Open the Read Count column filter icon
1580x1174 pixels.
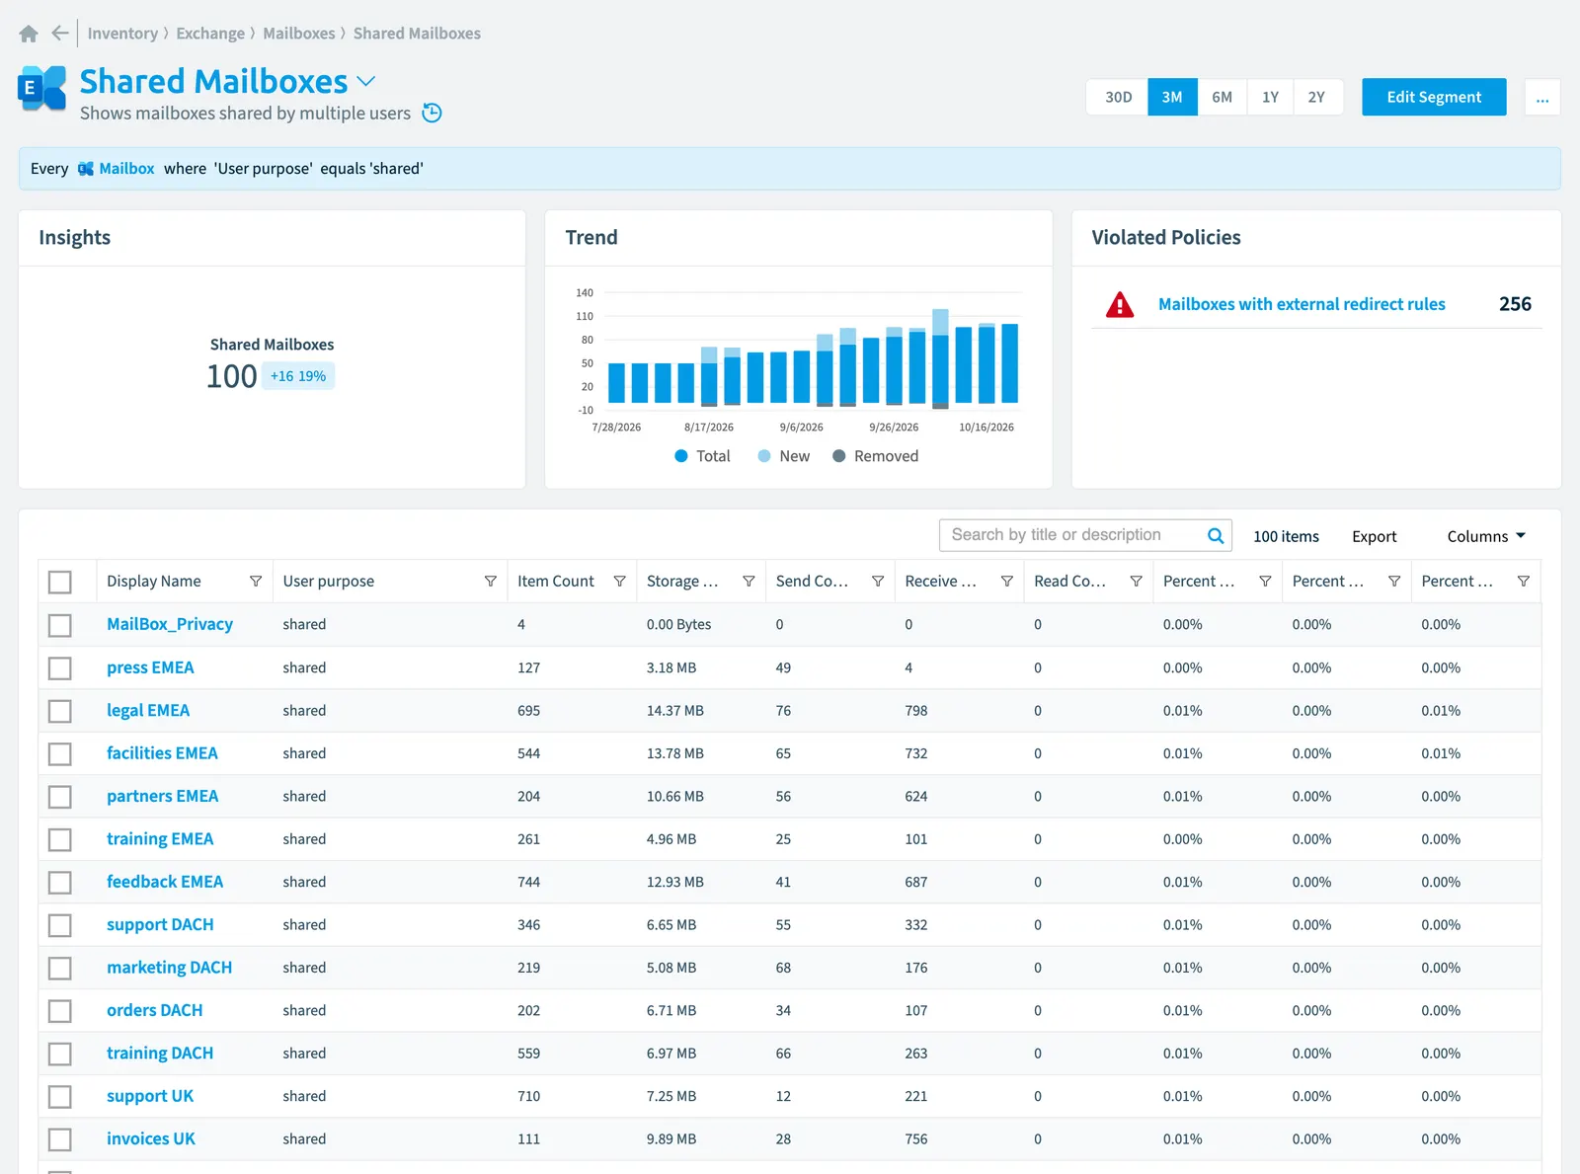click(1136, 582)
